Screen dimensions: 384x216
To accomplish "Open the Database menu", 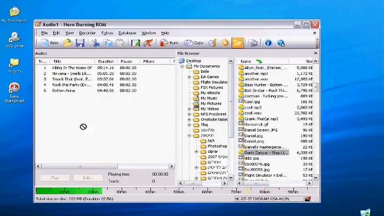I will (x=127, y=33).
